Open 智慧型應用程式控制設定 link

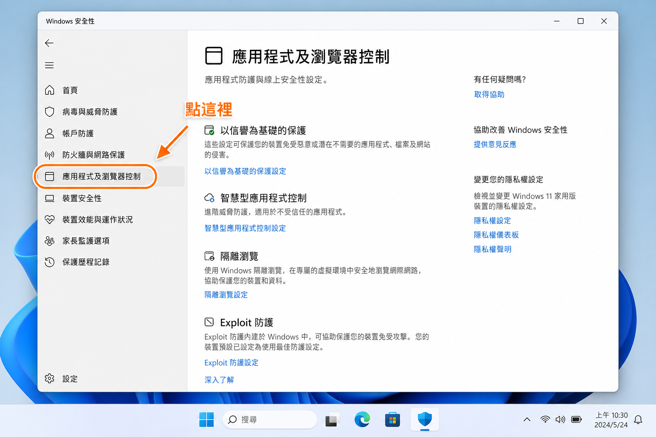point(245,228)
